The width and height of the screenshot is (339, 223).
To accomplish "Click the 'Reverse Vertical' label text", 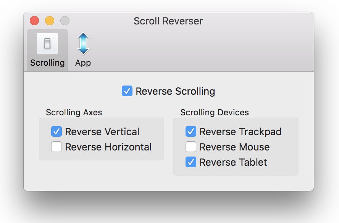I will [102, 132].
